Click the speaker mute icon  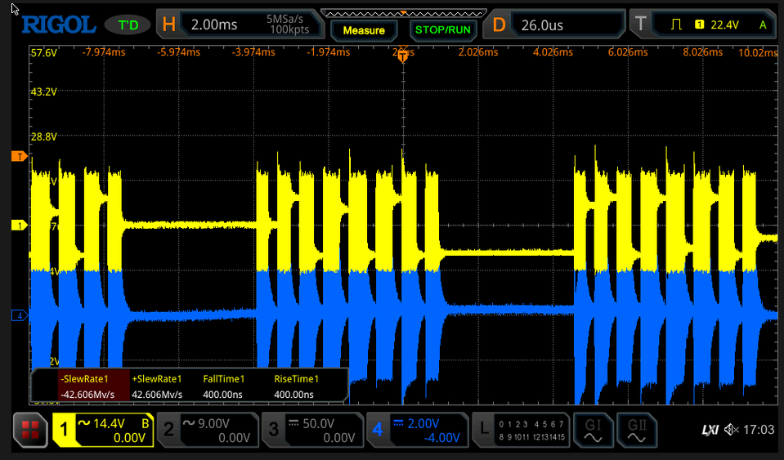pos(732,430)
